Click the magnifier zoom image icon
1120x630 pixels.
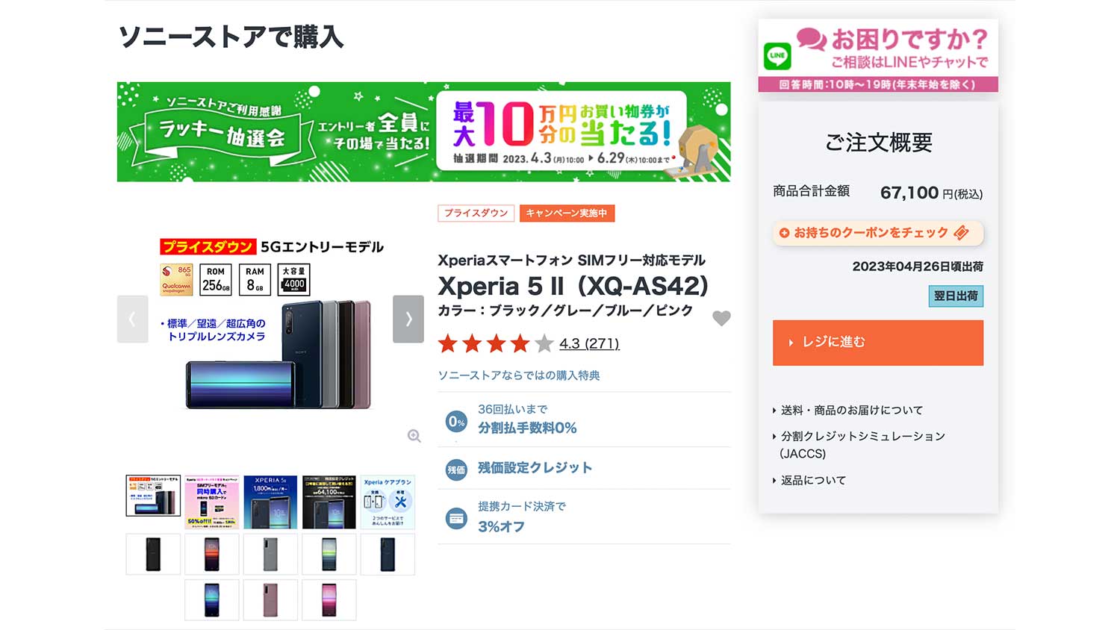414,436
